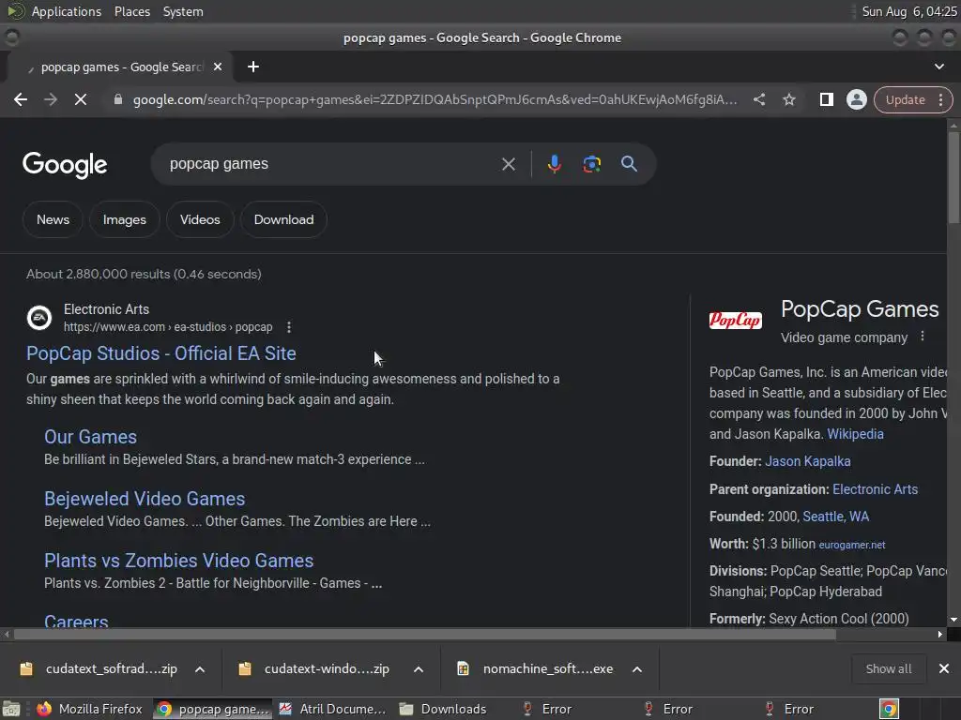This screenshot has height=720, width=961.
Task: Open the System menu
Action: click(183, 11)
